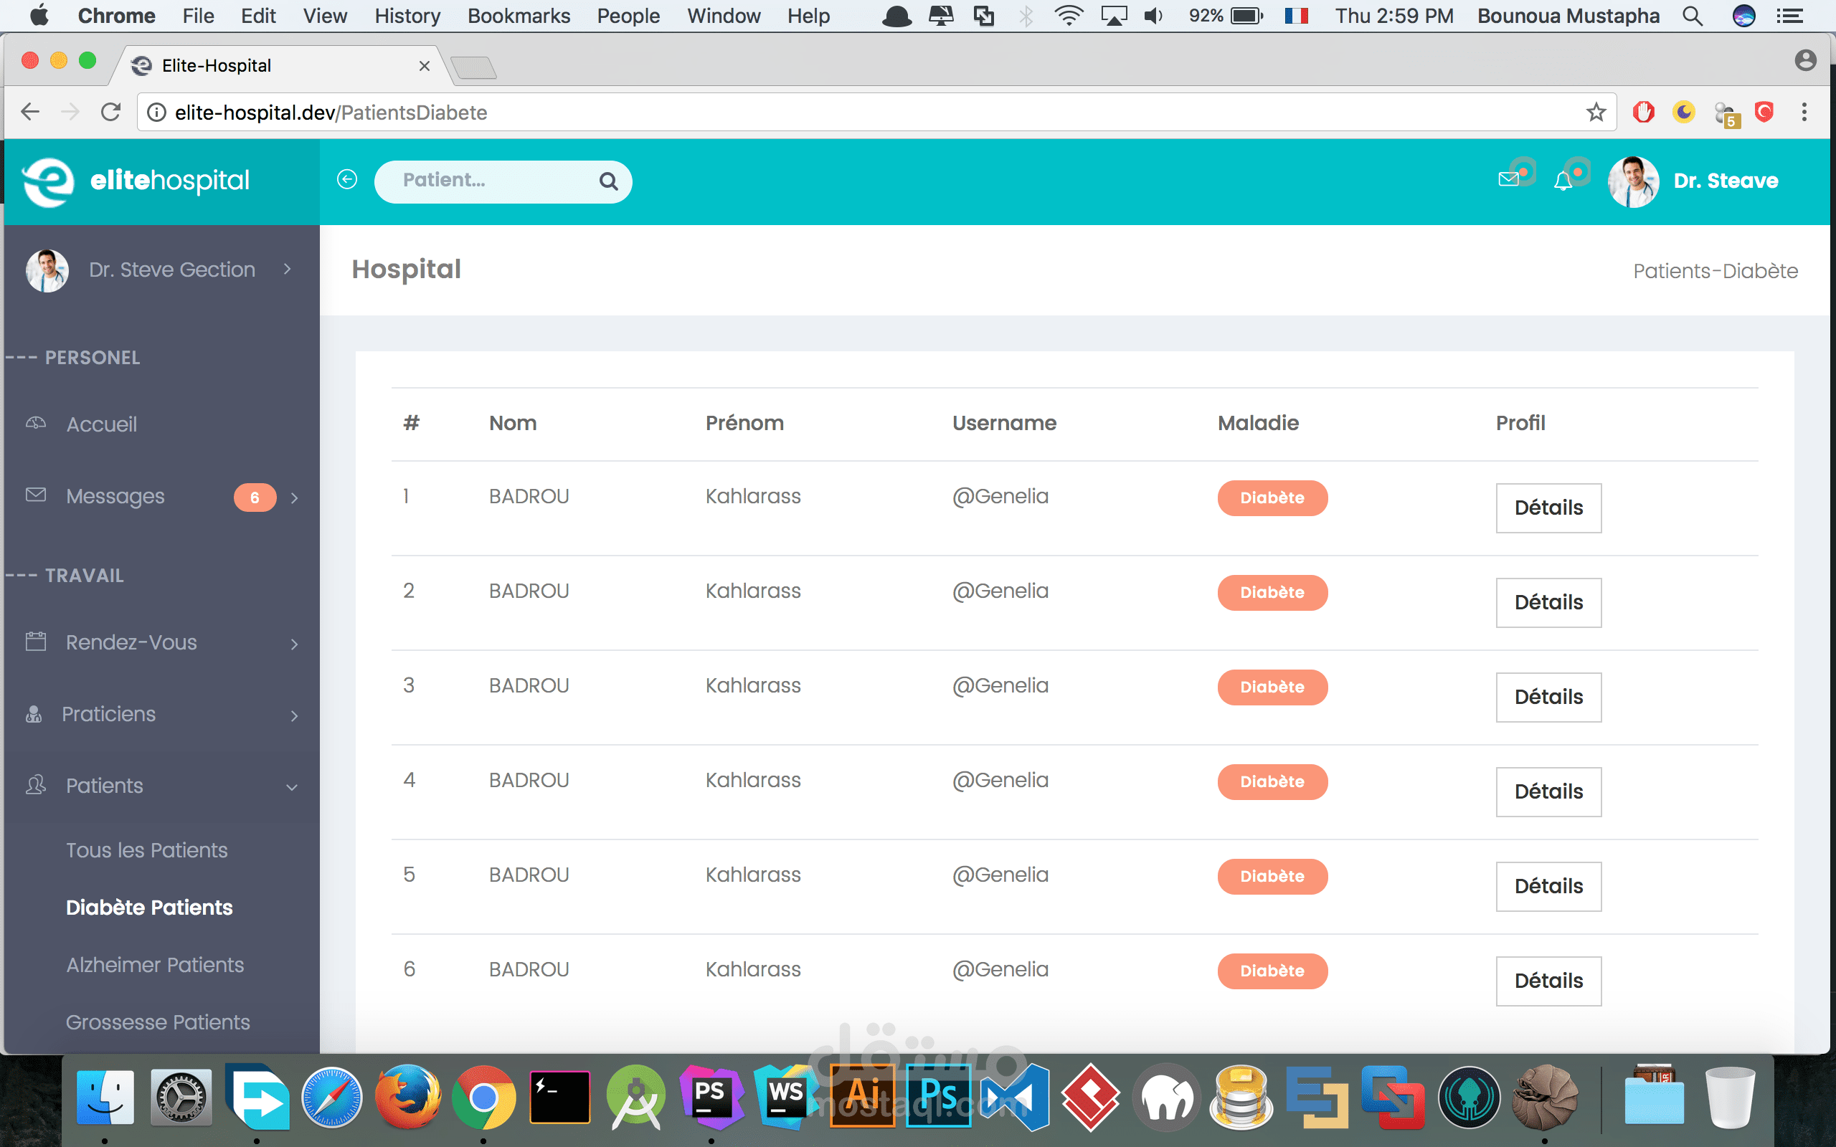Click the sidebar collapse arrow icon
Screen dimensions: 1836x1147
click(346, 180)
